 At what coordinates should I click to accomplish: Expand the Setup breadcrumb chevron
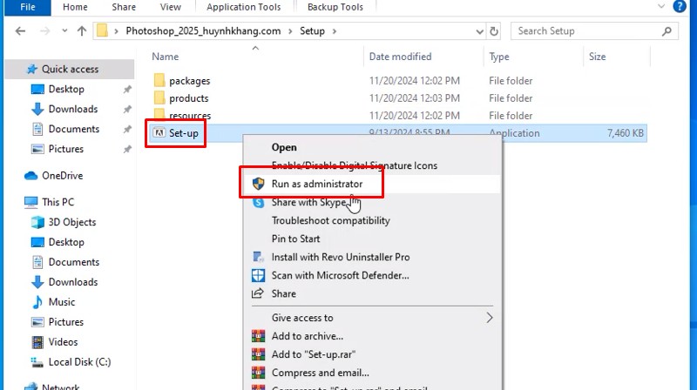coord(334,31)
